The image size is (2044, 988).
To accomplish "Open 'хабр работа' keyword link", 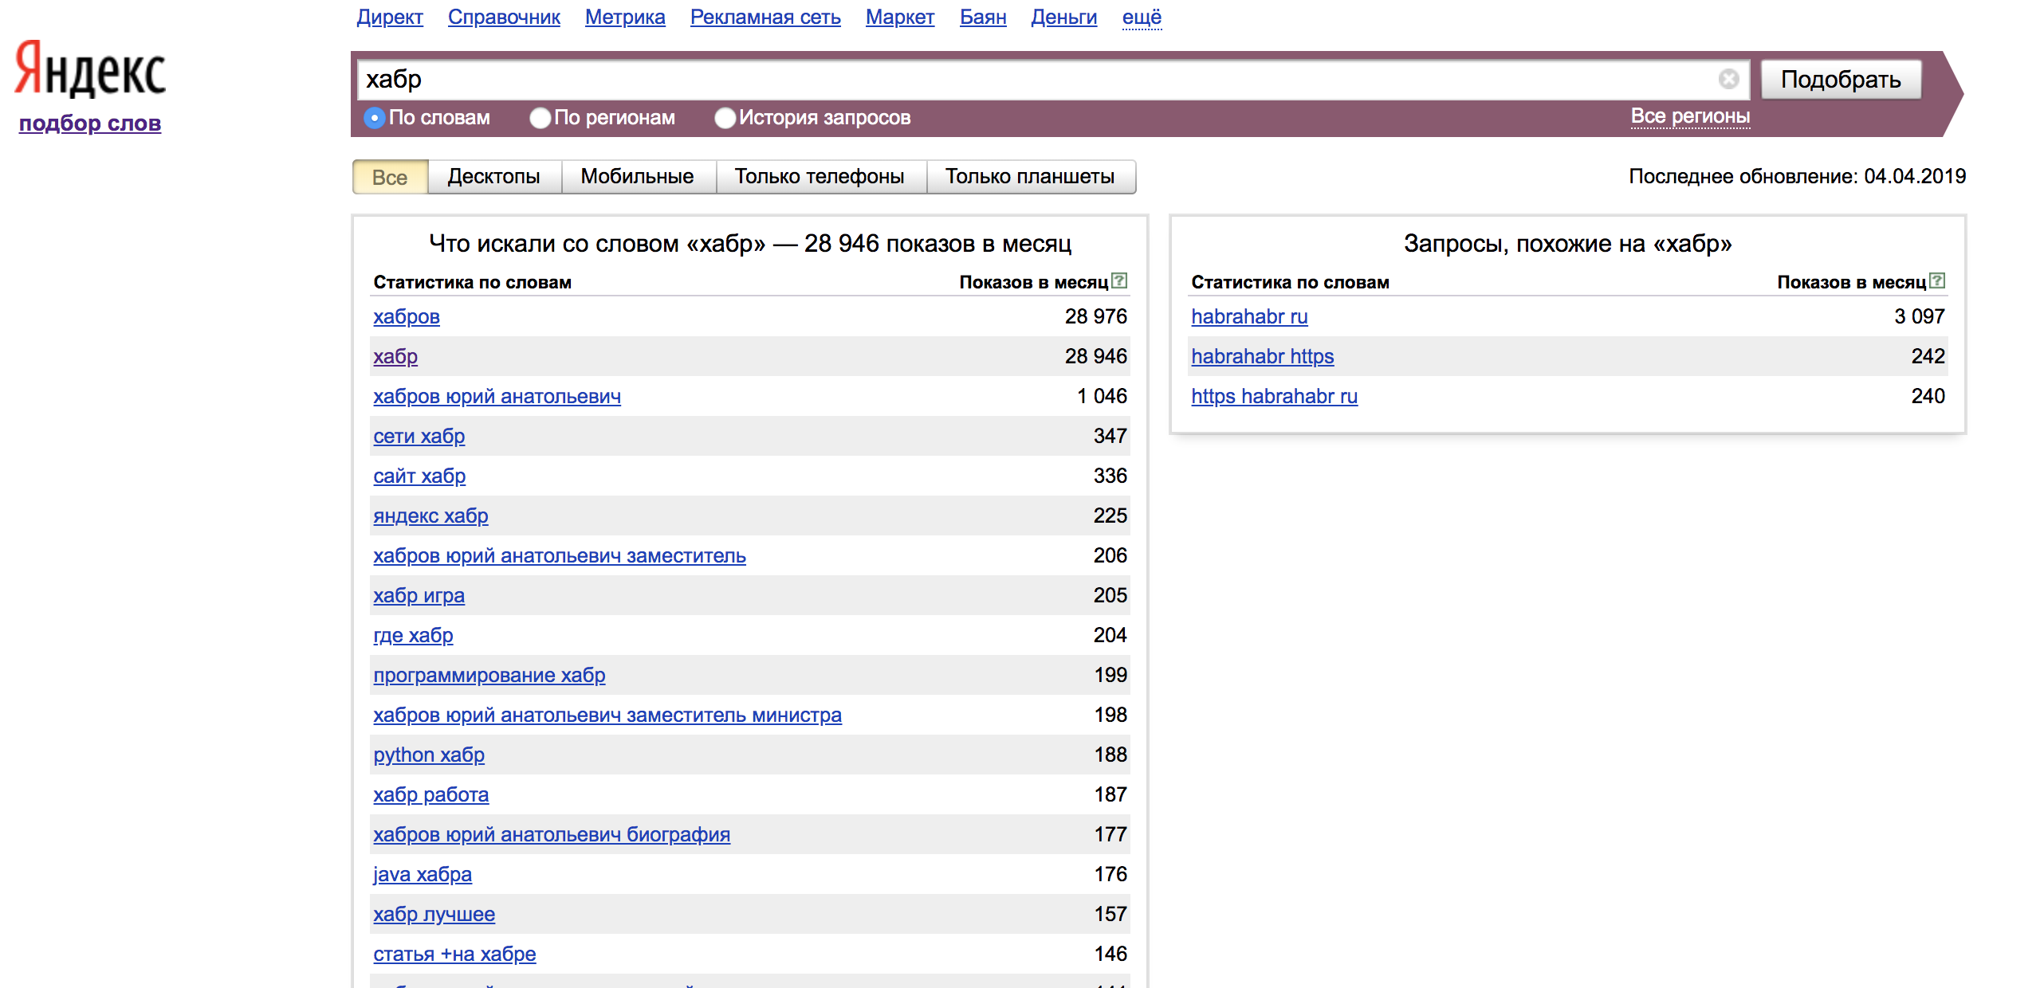I will click(431, 794).
